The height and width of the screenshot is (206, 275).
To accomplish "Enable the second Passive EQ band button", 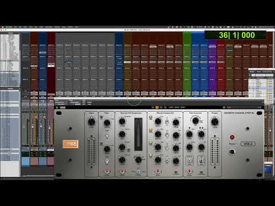I will [151, 130].
